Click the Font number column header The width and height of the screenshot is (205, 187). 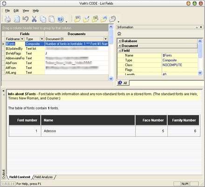click(25, 120)
